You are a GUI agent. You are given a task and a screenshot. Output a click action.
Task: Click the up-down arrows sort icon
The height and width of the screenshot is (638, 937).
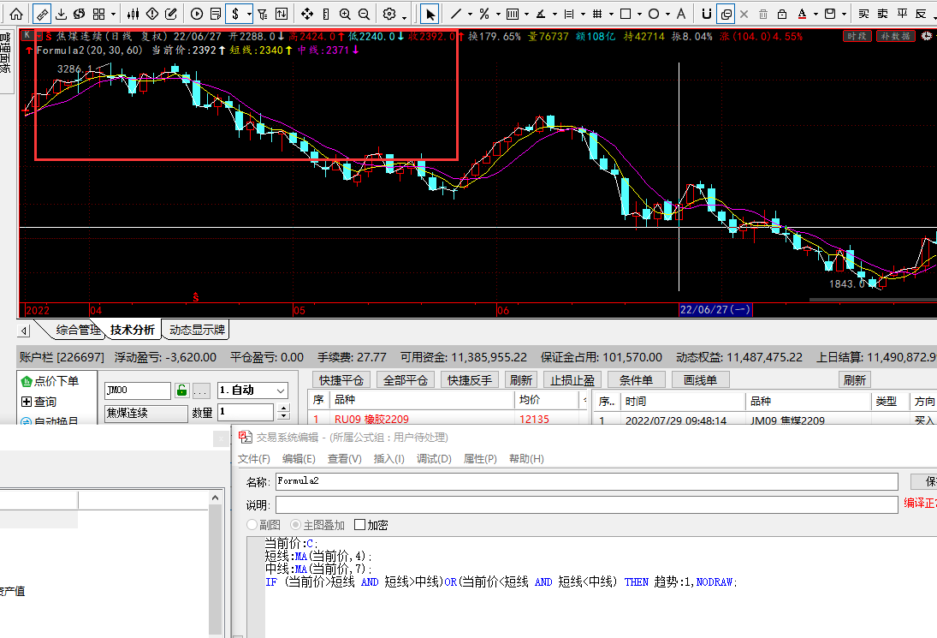tap(282, 13)
